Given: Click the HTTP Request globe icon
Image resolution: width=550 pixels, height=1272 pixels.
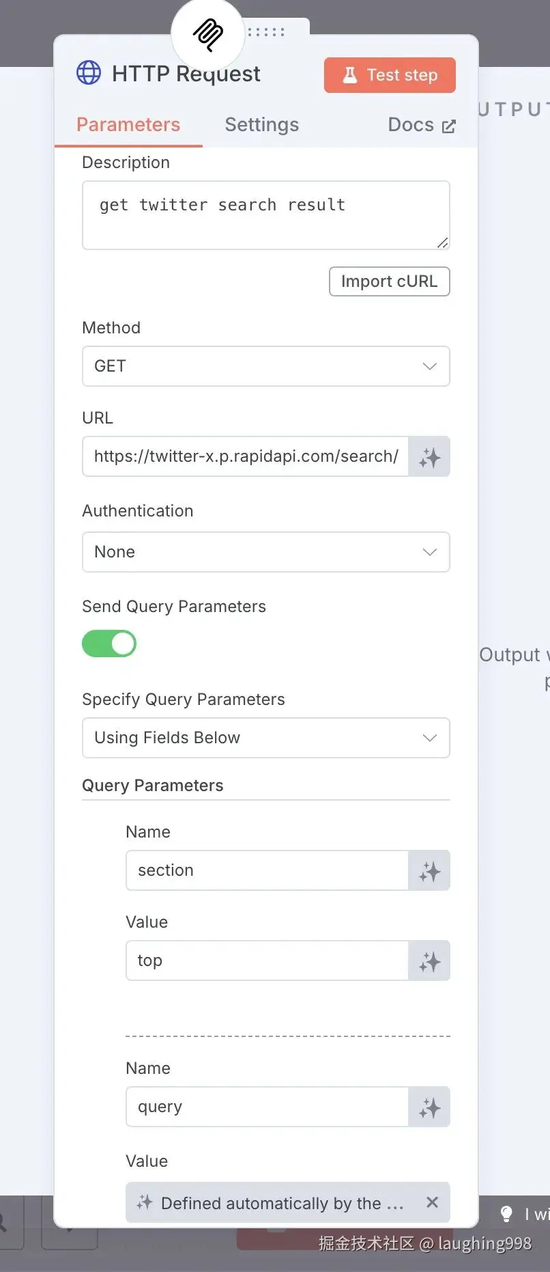Looking at the screenshot, I should click(89, 73).
